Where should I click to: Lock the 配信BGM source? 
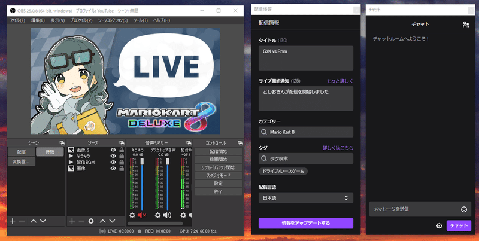[122, 162]
